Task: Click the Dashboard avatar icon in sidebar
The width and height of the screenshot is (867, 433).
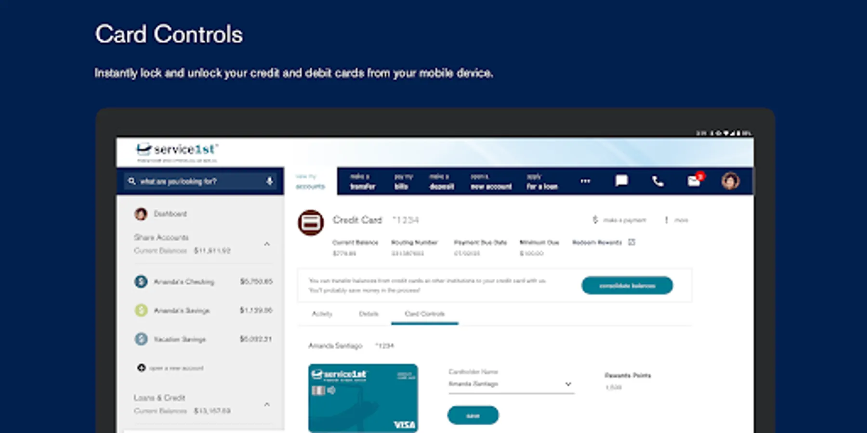Action: pos(141,214)
